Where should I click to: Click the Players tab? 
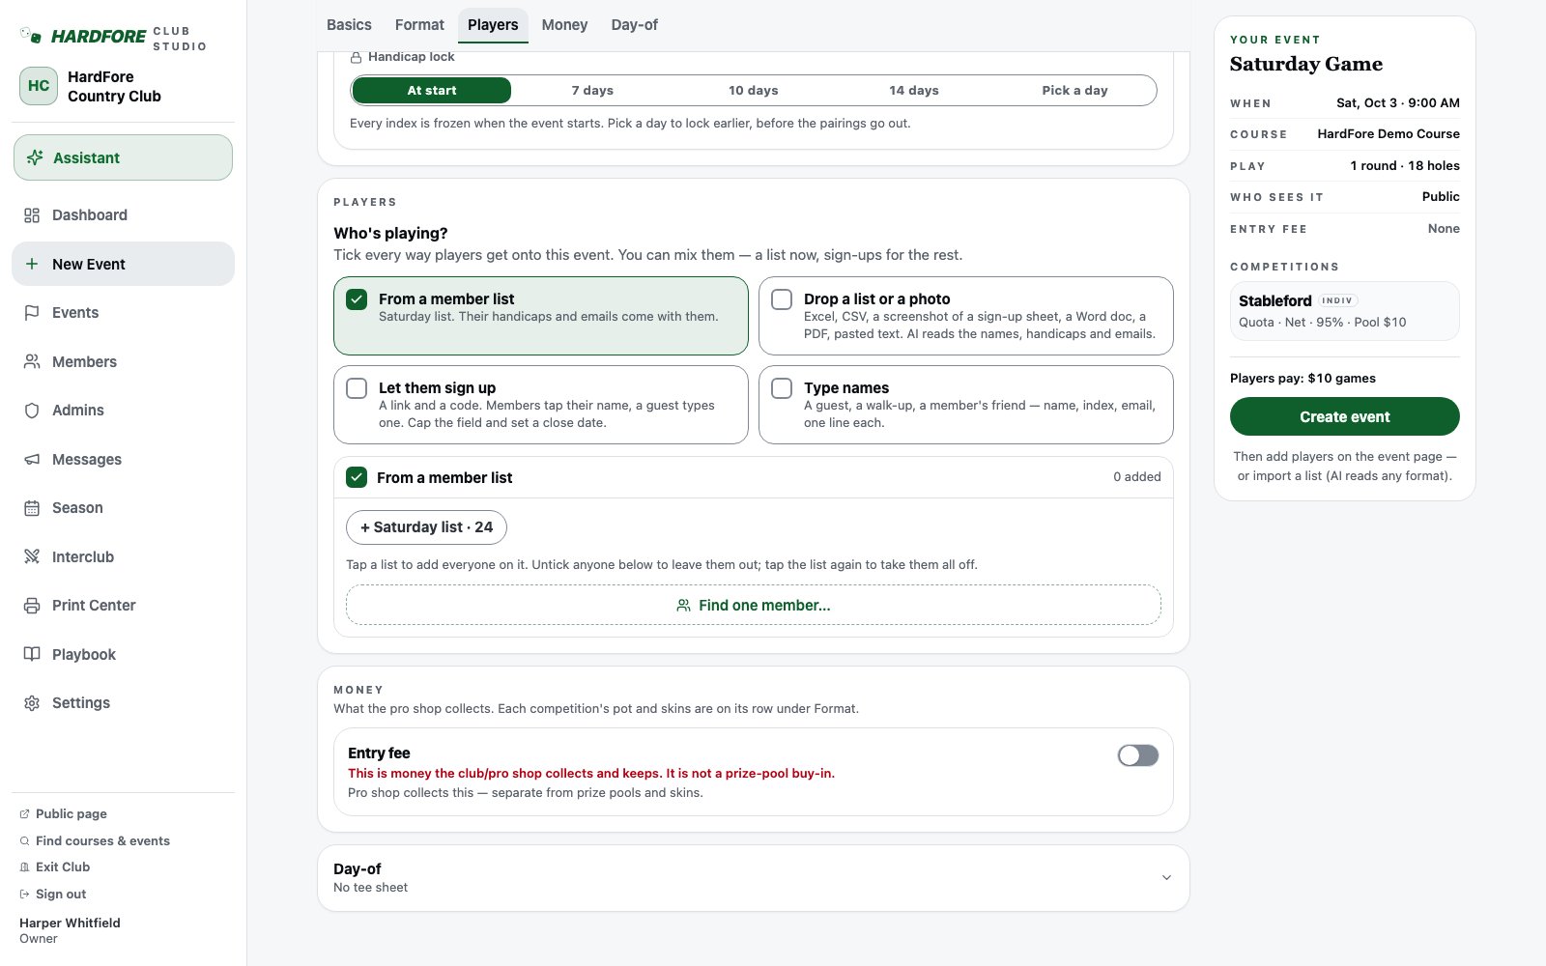point(493,25)
